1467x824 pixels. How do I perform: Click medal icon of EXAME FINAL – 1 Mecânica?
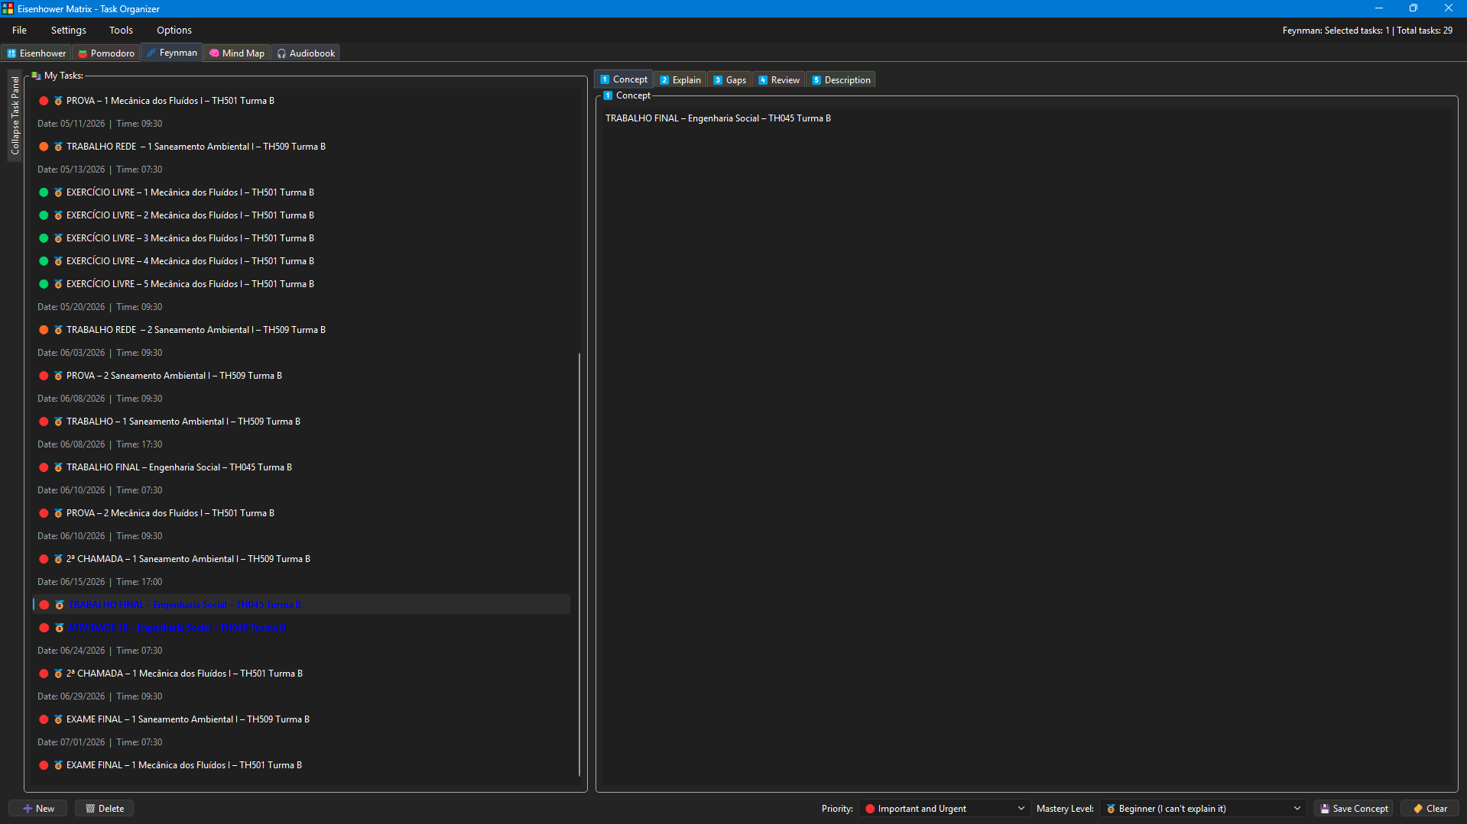(x=58, y=765)
